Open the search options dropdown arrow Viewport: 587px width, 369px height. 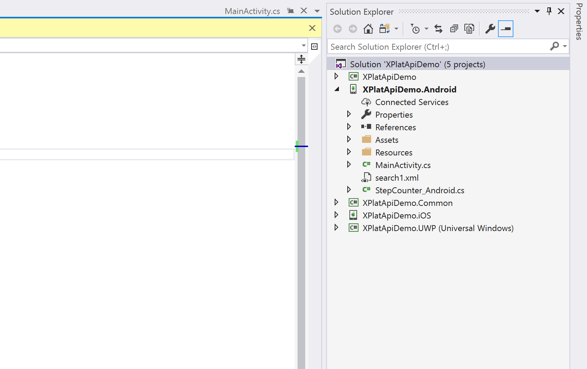point(565,46)
